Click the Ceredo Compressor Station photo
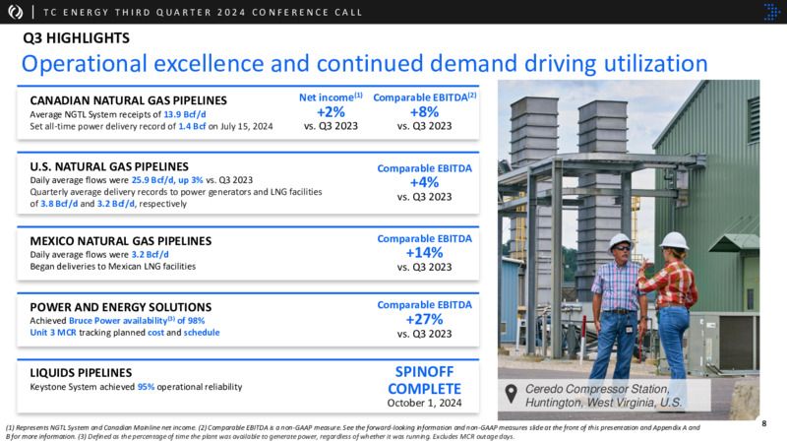The width and height of the screenshot is (787, 443). (x=629, y=250)
